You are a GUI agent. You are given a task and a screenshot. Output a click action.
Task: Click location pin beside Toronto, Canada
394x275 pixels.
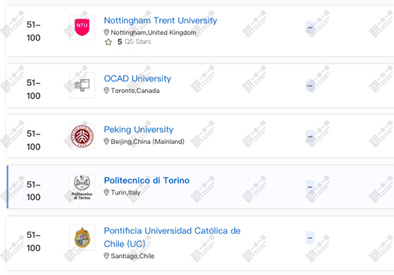(106, 90)
